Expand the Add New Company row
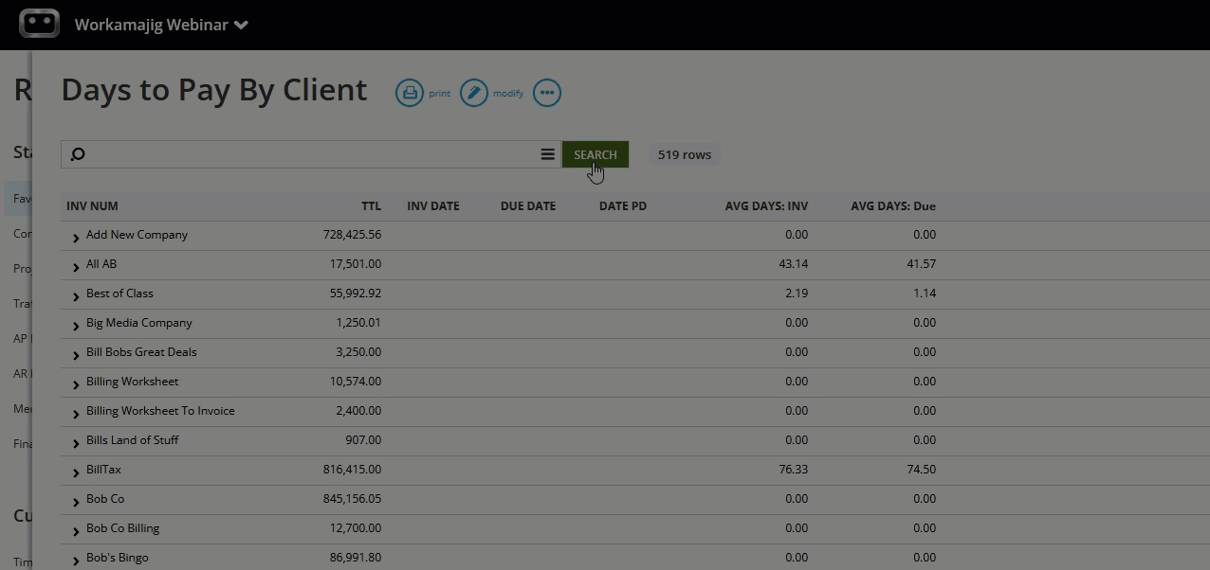 [76, 238]
